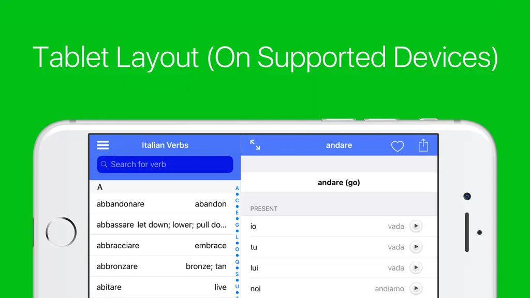Screen dimensions: 530x298
Task: Jump to letter G in index
Action: pyautogui.click(x=237, y=225)
